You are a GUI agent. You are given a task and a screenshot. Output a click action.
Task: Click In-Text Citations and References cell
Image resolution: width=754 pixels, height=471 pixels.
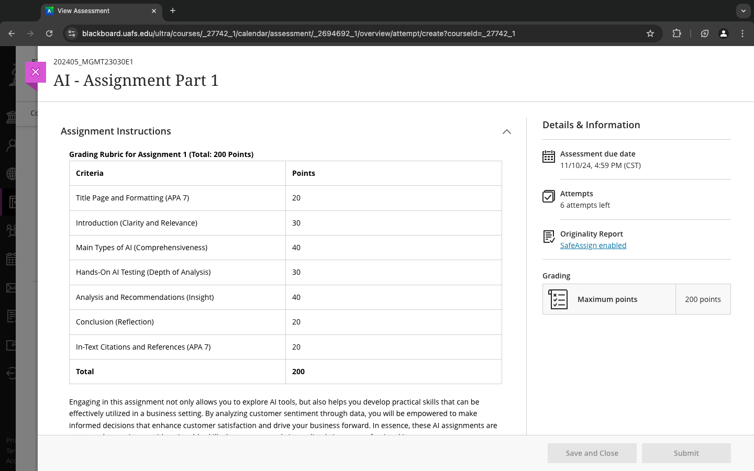click(x=178, y=347)
